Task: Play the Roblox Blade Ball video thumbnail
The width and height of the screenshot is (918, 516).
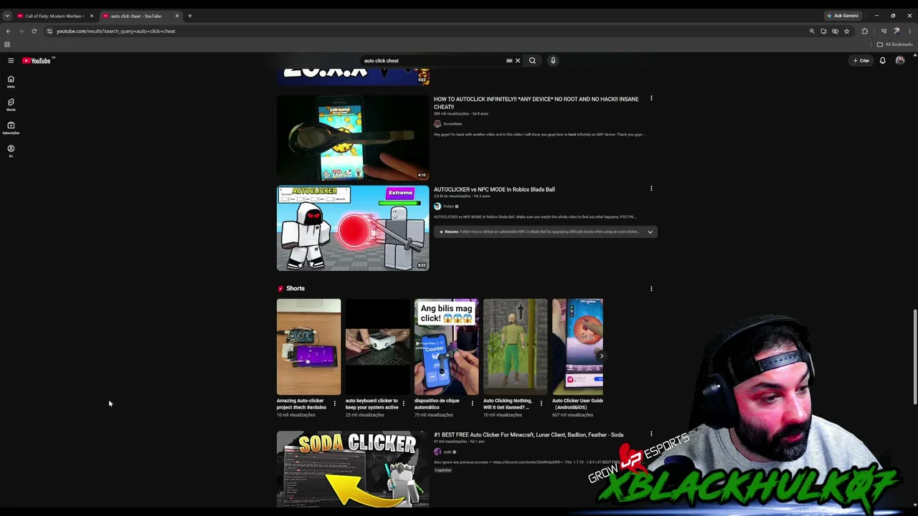Action: (x=353, y=228)
